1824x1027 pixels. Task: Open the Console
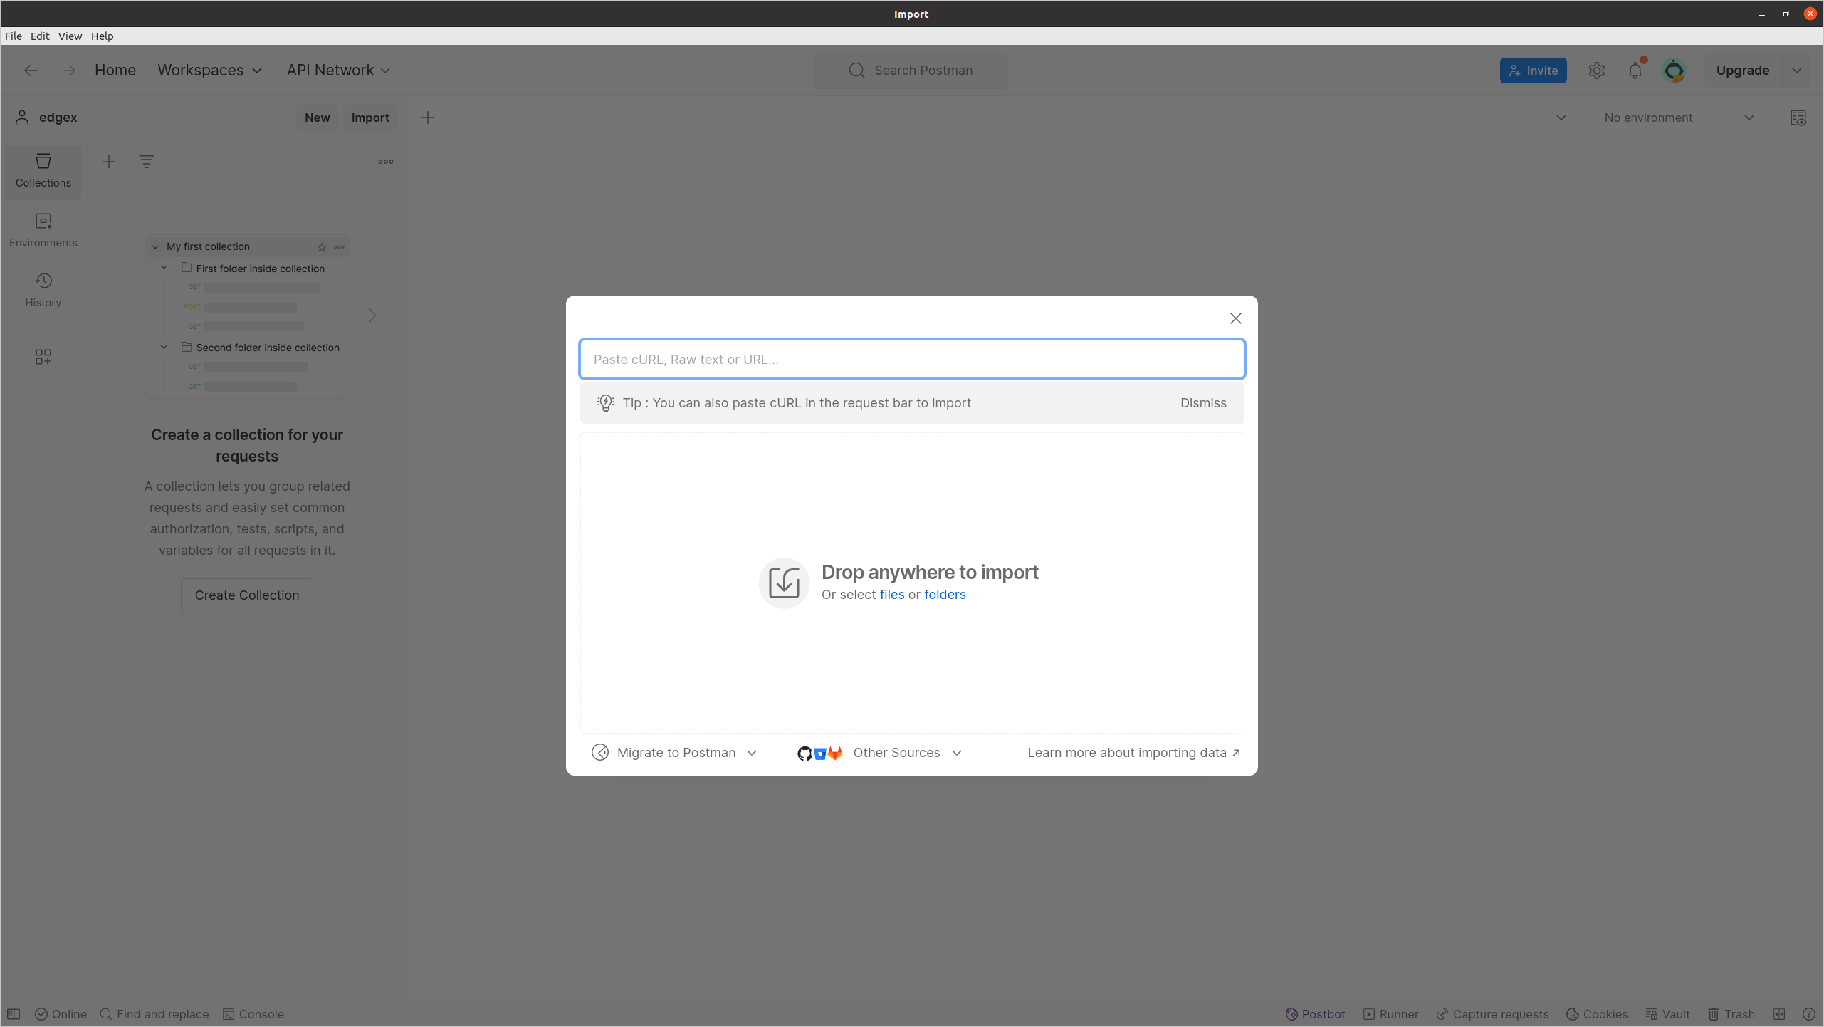(253, 1014)
